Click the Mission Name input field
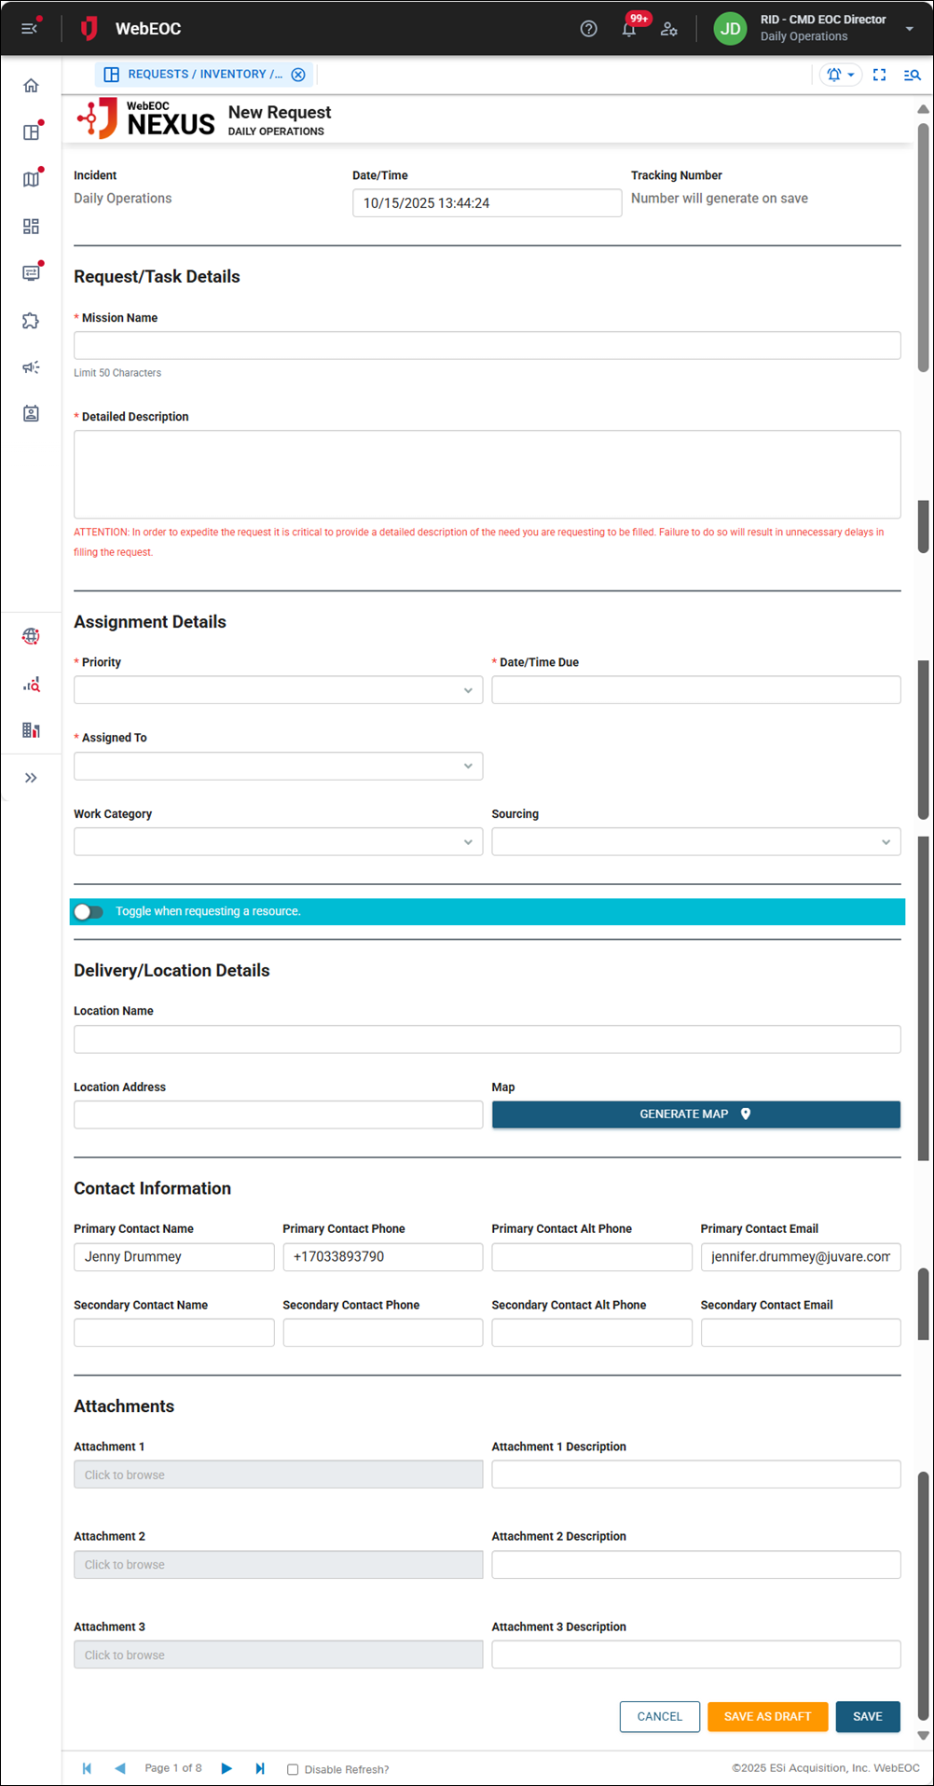 coord(487,346)
